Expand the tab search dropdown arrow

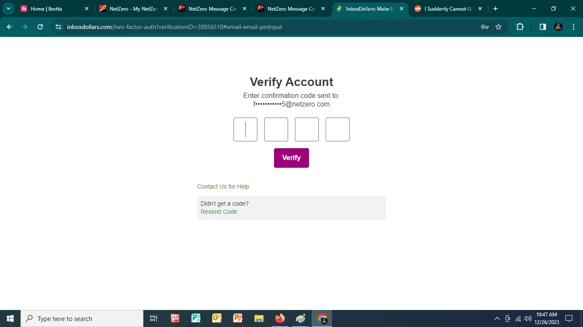[x=9, y=9]
